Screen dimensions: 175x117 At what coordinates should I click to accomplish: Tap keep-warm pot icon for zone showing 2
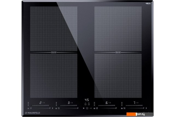click(29, 108)
